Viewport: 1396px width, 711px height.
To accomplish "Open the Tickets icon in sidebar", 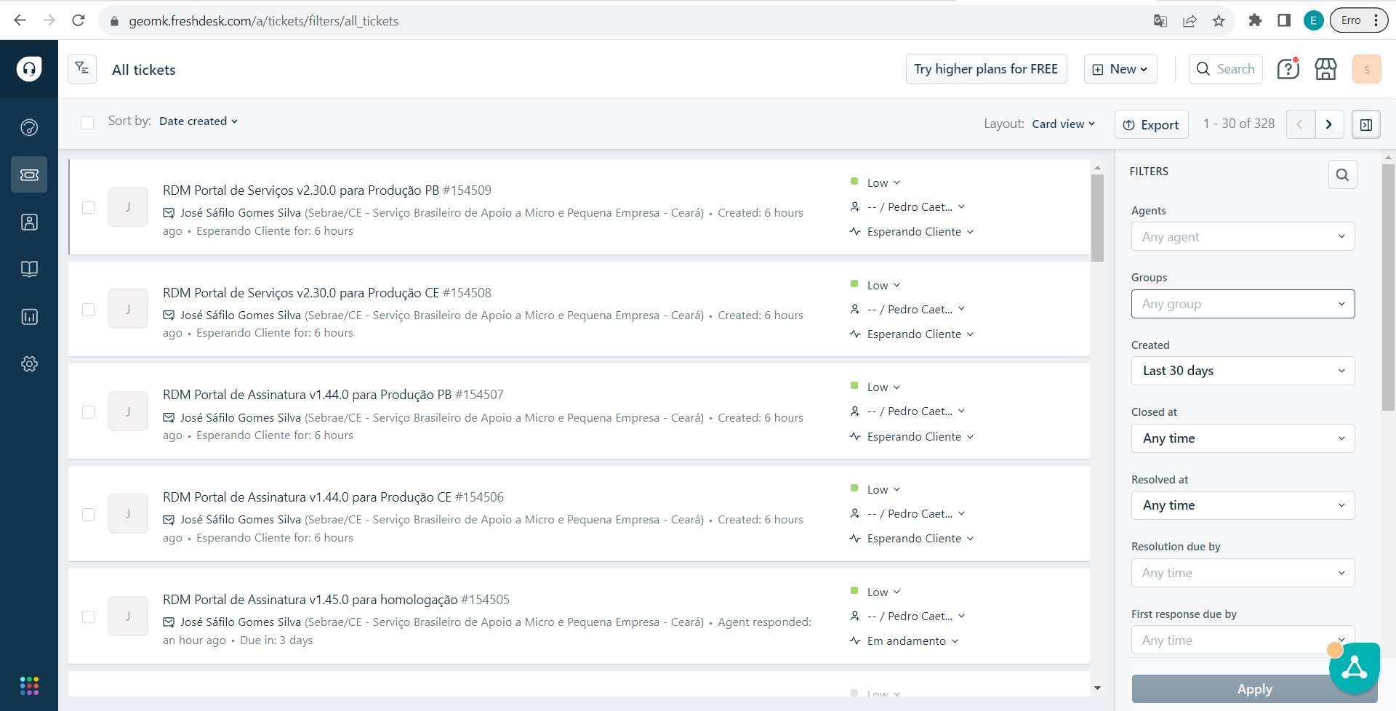I will click(29, 174).
